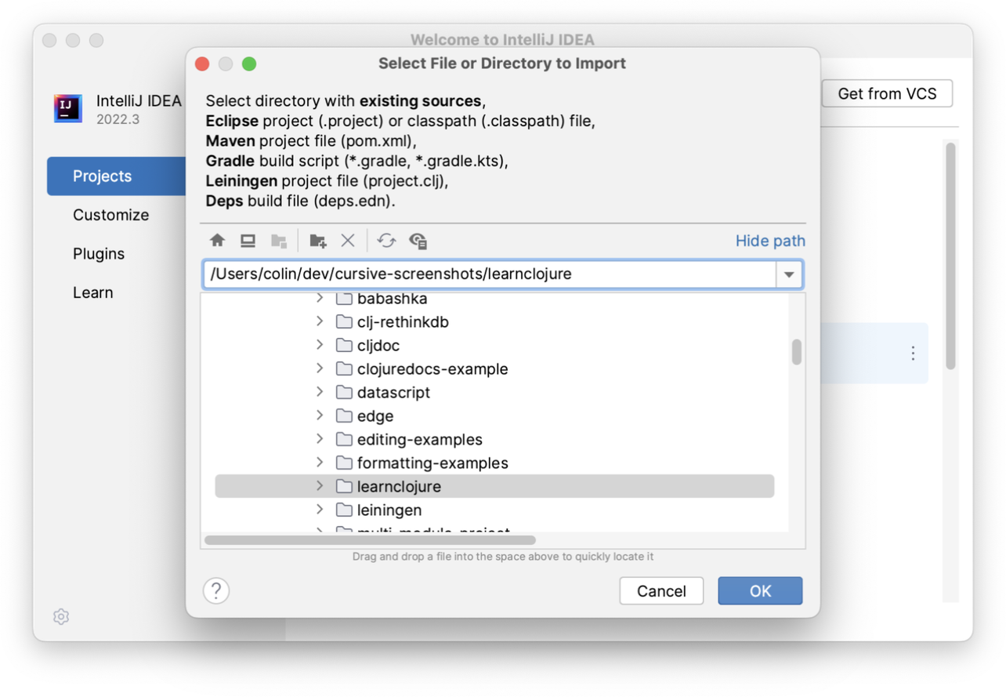Click the OK button
Image resolution: width=1006 pixels, height=697 pixels.
760,591
